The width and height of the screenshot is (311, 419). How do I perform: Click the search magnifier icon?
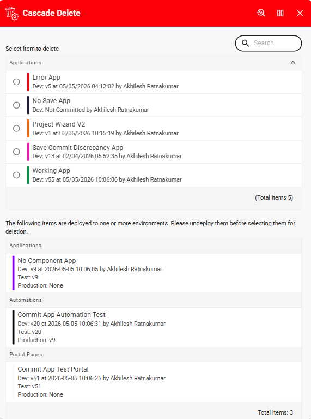[x=246, y=43]
